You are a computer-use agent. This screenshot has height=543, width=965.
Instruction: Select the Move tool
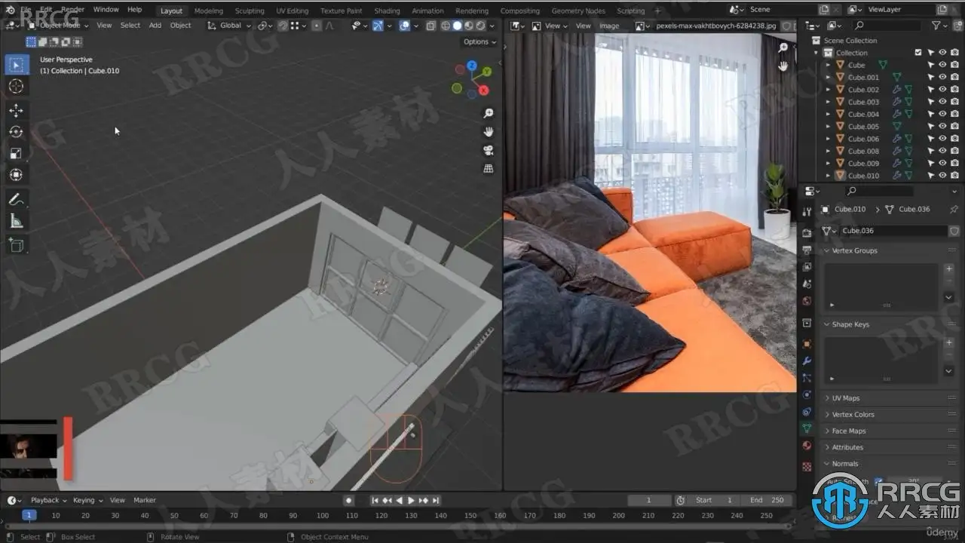[16, 111]
